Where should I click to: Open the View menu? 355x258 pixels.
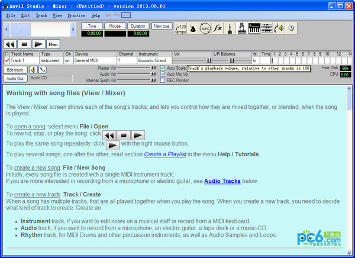coord(57,15)
